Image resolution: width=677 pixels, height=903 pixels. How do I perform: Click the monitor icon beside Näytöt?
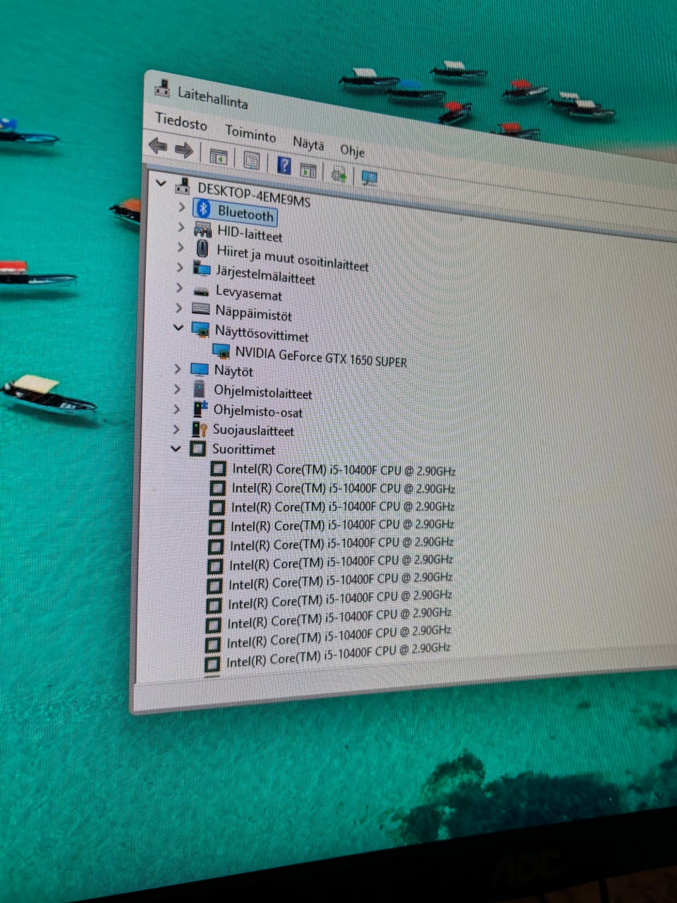[x=200, y=369]
